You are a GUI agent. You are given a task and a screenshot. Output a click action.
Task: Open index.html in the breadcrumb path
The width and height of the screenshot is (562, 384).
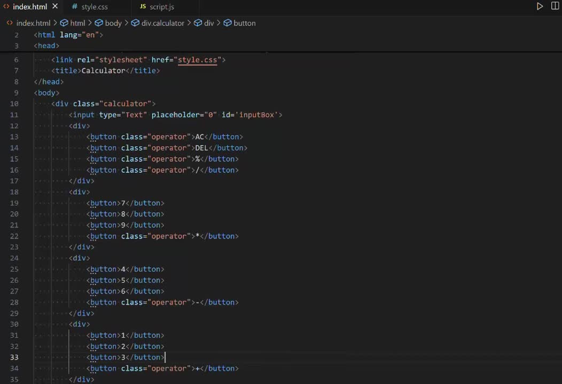(33, 23)
